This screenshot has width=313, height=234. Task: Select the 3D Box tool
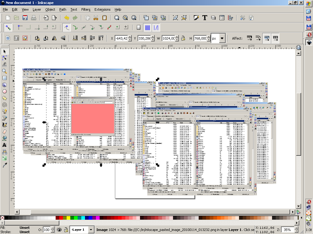(5, 85)
